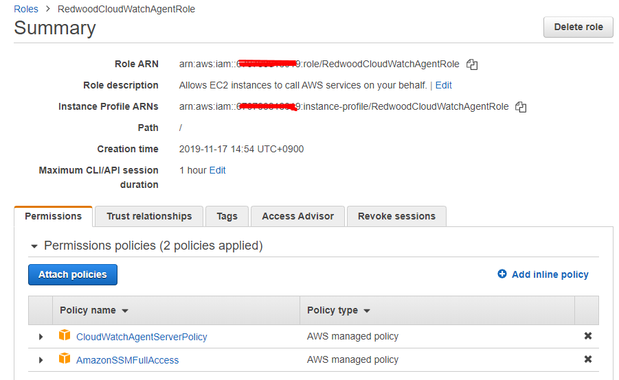Click the Attach policies button

click(x=73, y=274)
